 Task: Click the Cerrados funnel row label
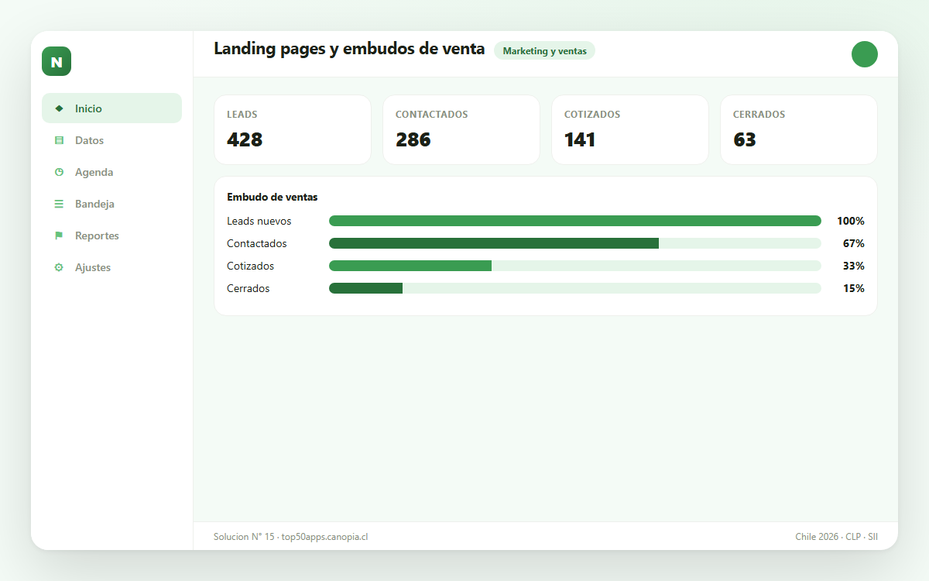coord(249,288)
